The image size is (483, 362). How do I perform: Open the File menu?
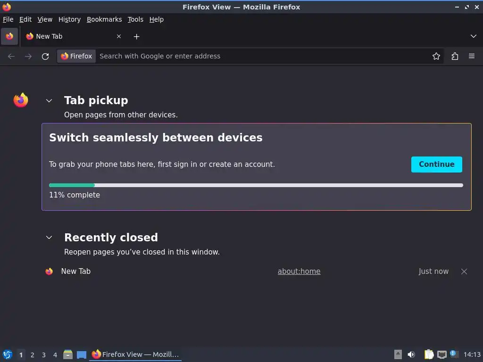coord(8,19)
